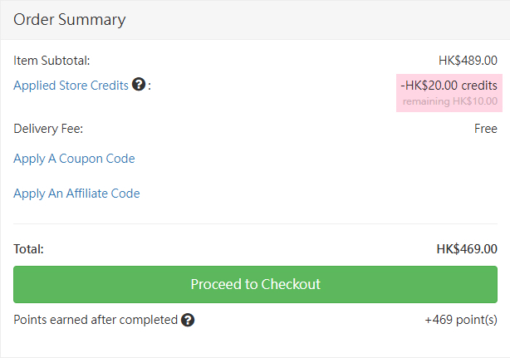This screenshot has width=510, height=358.
Task: Click the divider line above Total
Action: coord(255,223)
